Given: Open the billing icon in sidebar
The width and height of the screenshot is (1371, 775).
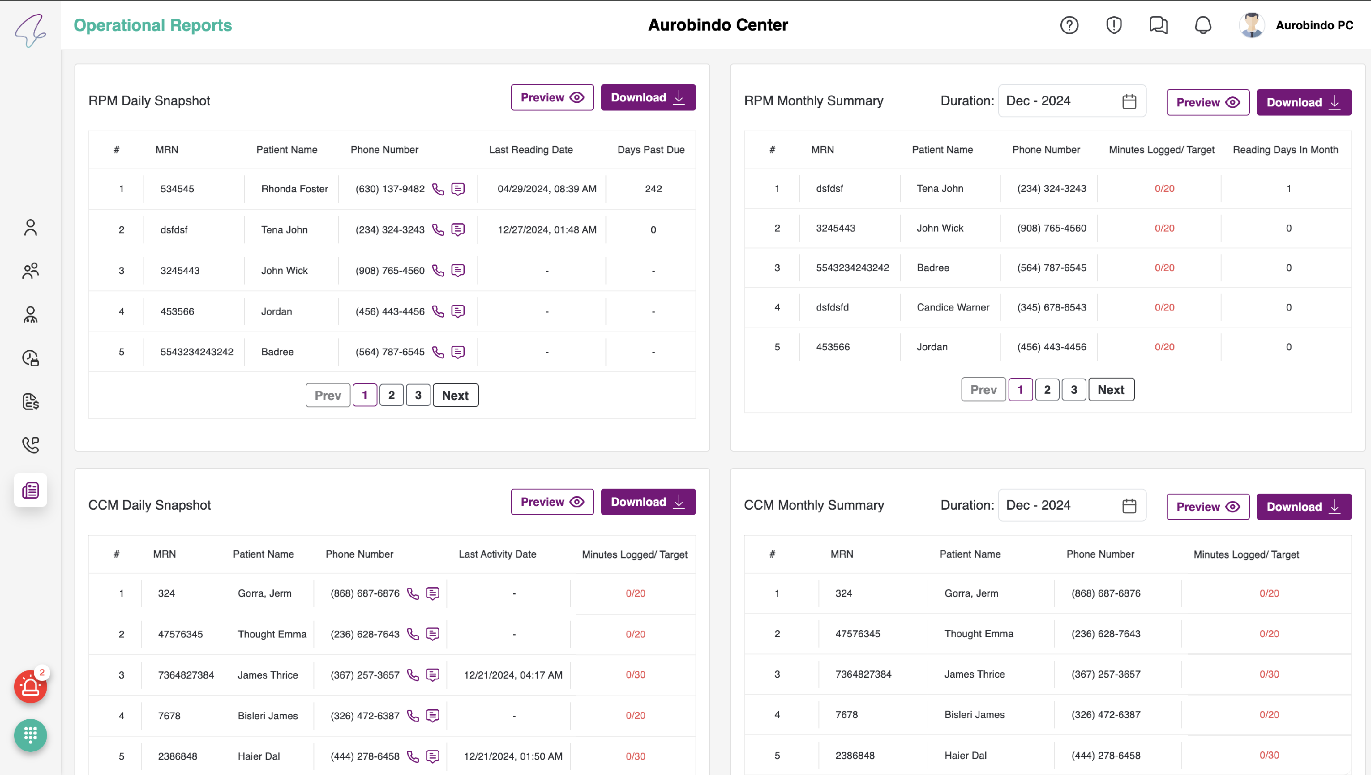Looking at the screenshot, I should point(30,401).
